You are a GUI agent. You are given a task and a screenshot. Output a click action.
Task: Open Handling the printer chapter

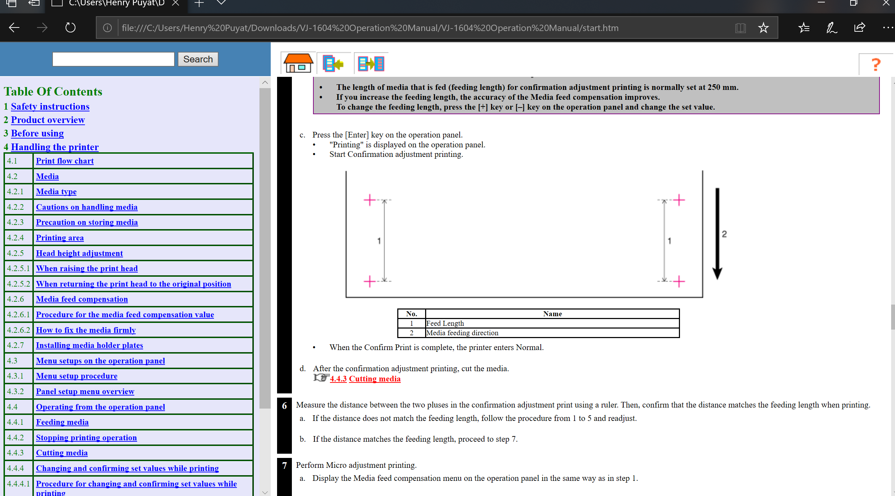click(x=55, y=147)
